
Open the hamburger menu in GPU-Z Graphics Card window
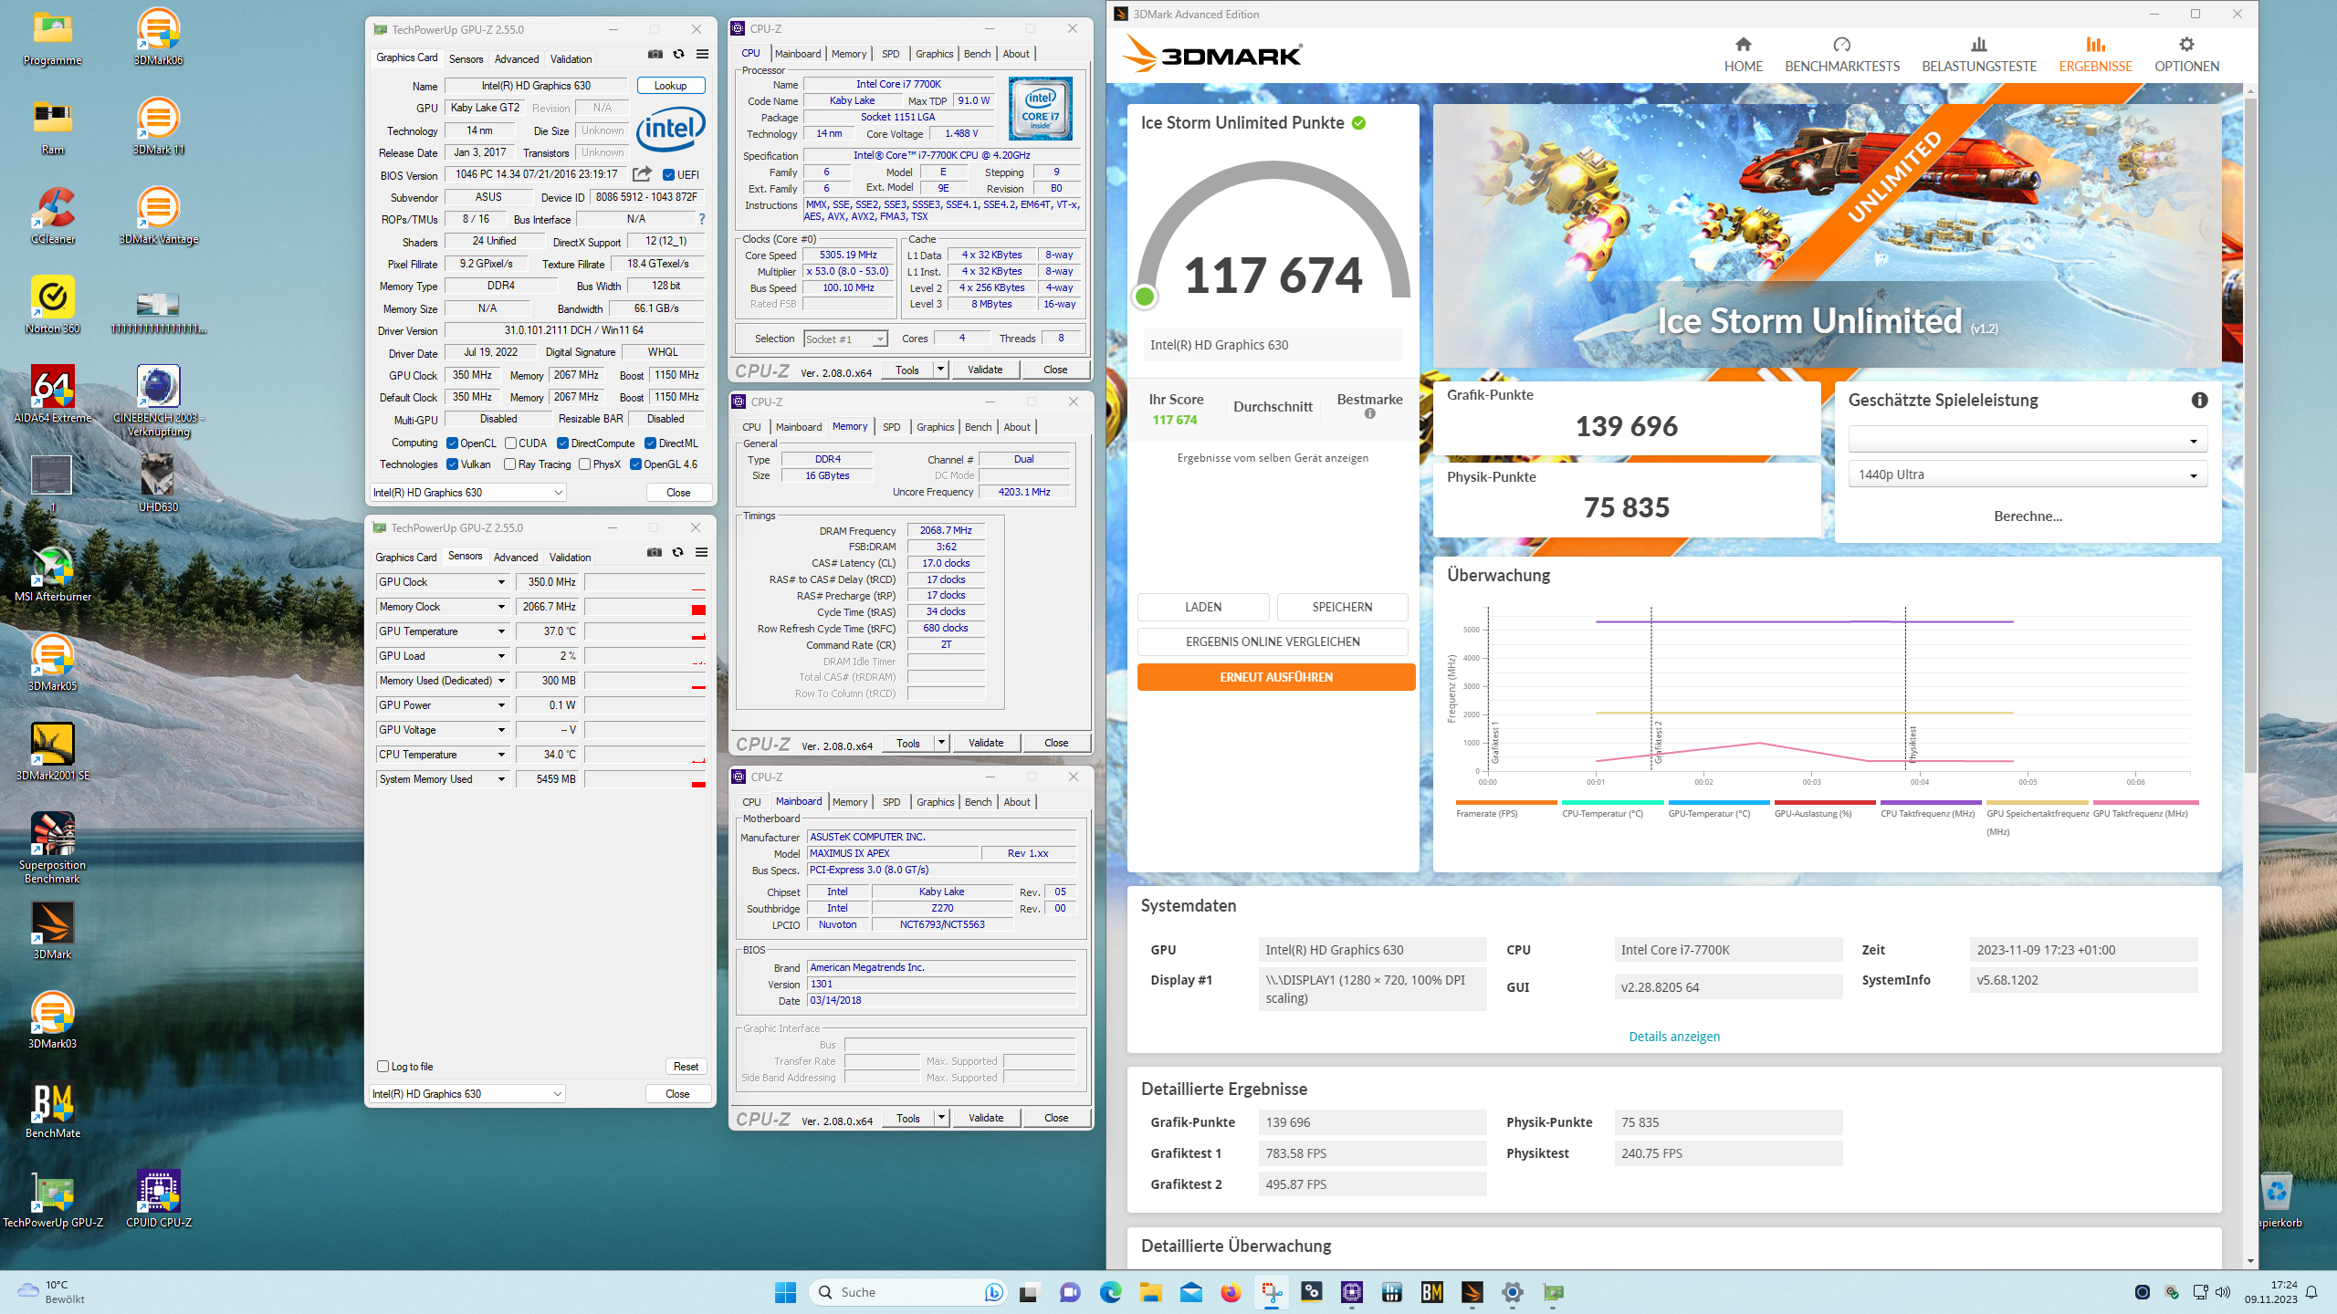click(x=702, y=54)
